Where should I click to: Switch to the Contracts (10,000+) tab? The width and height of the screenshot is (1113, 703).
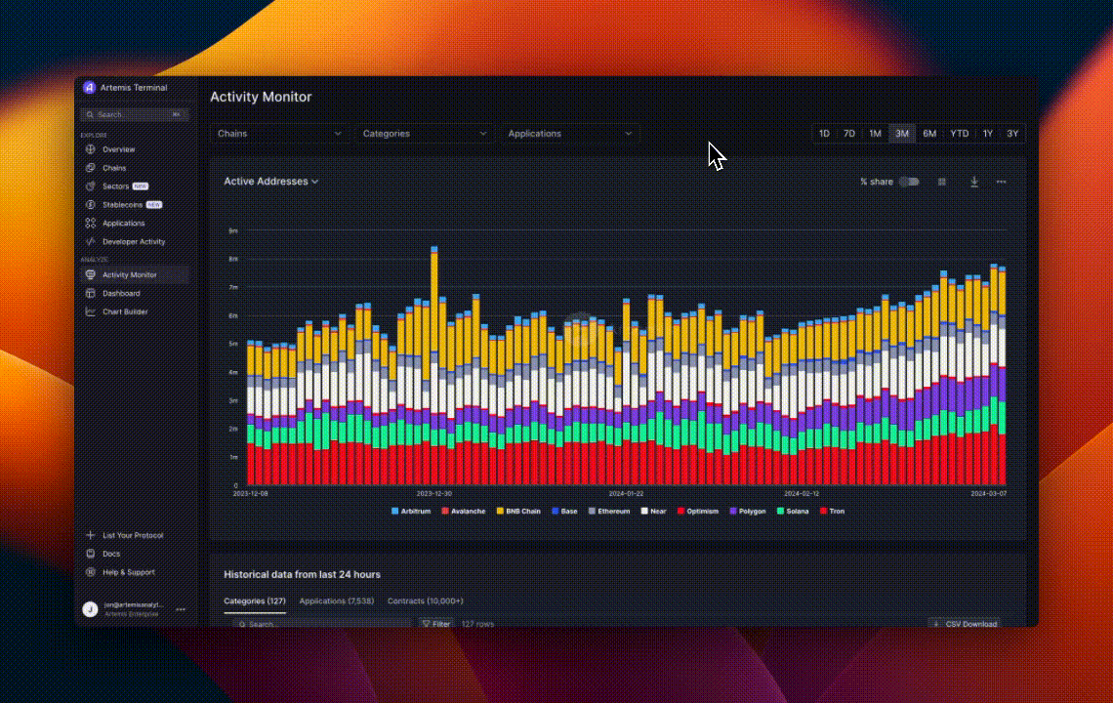pos(425,600)
